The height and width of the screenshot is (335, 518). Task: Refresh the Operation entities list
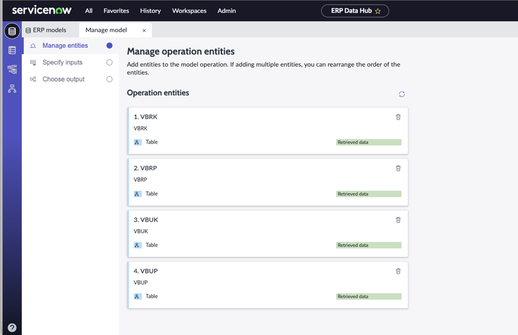click(x=402, y=94)
